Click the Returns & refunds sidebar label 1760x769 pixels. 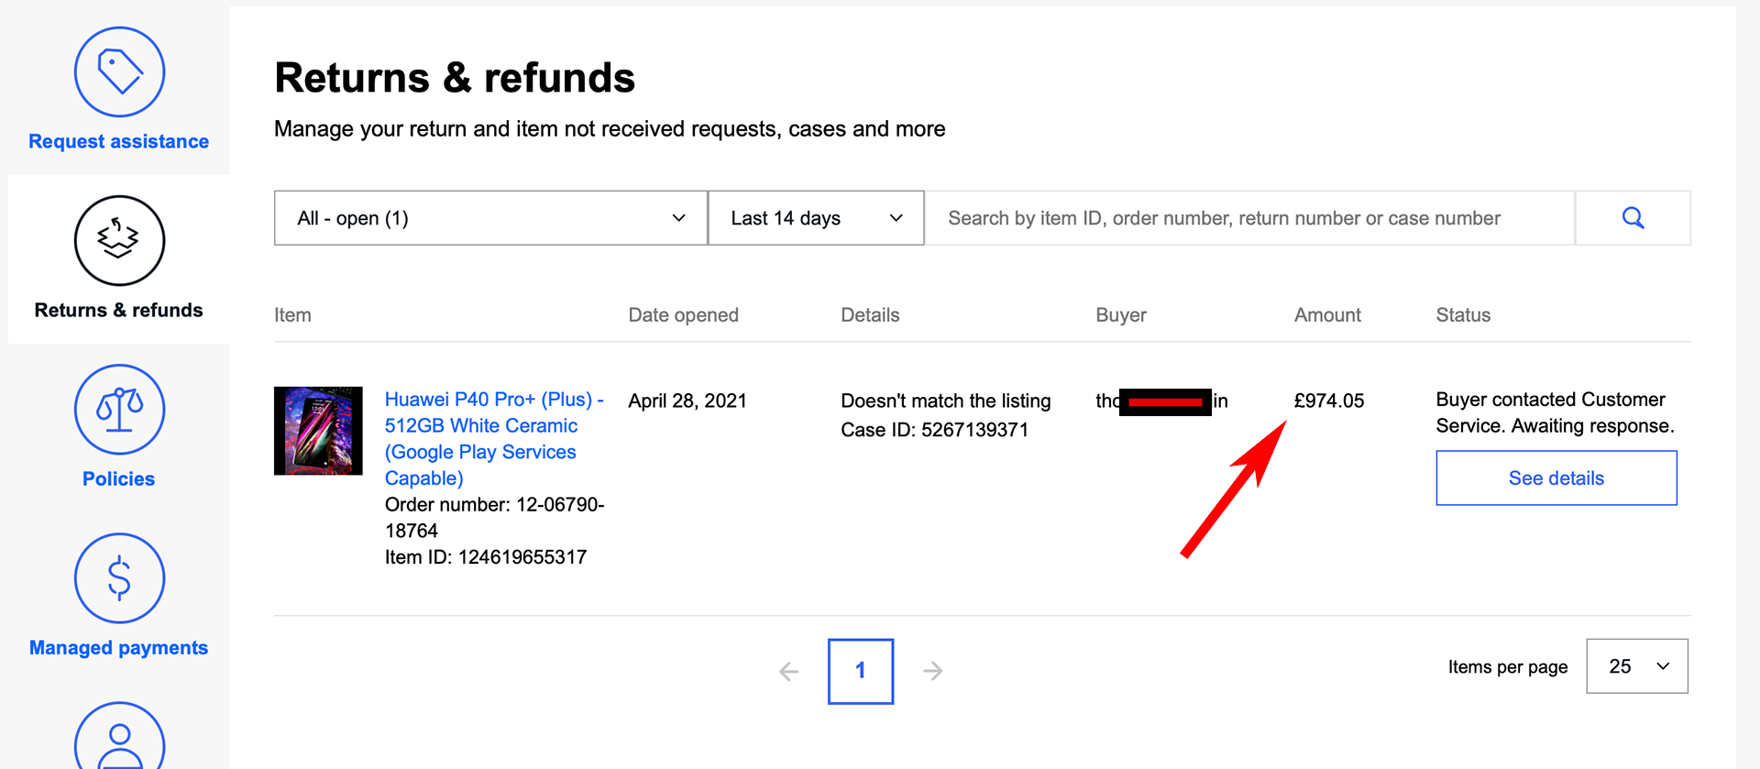pyautogui.click(x=119, y=310)
